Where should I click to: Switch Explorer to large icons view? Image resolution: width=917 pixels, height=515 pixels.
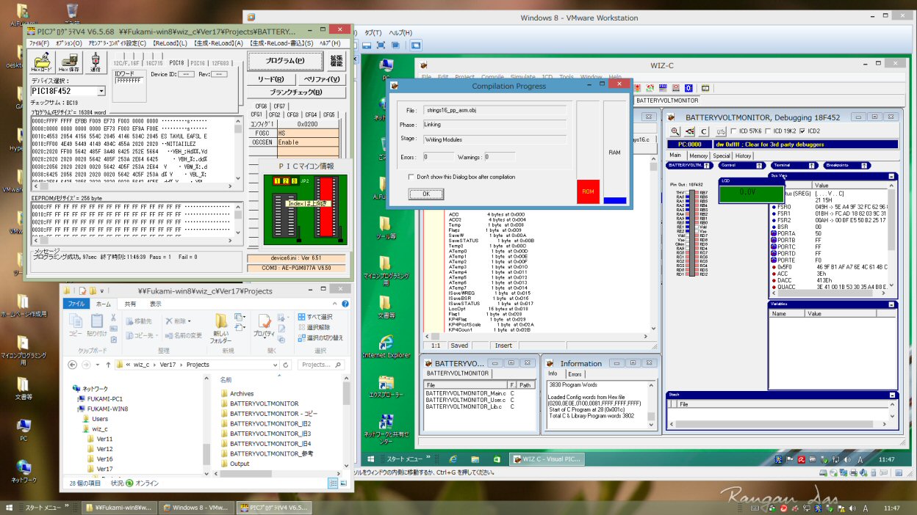(342, 483)
